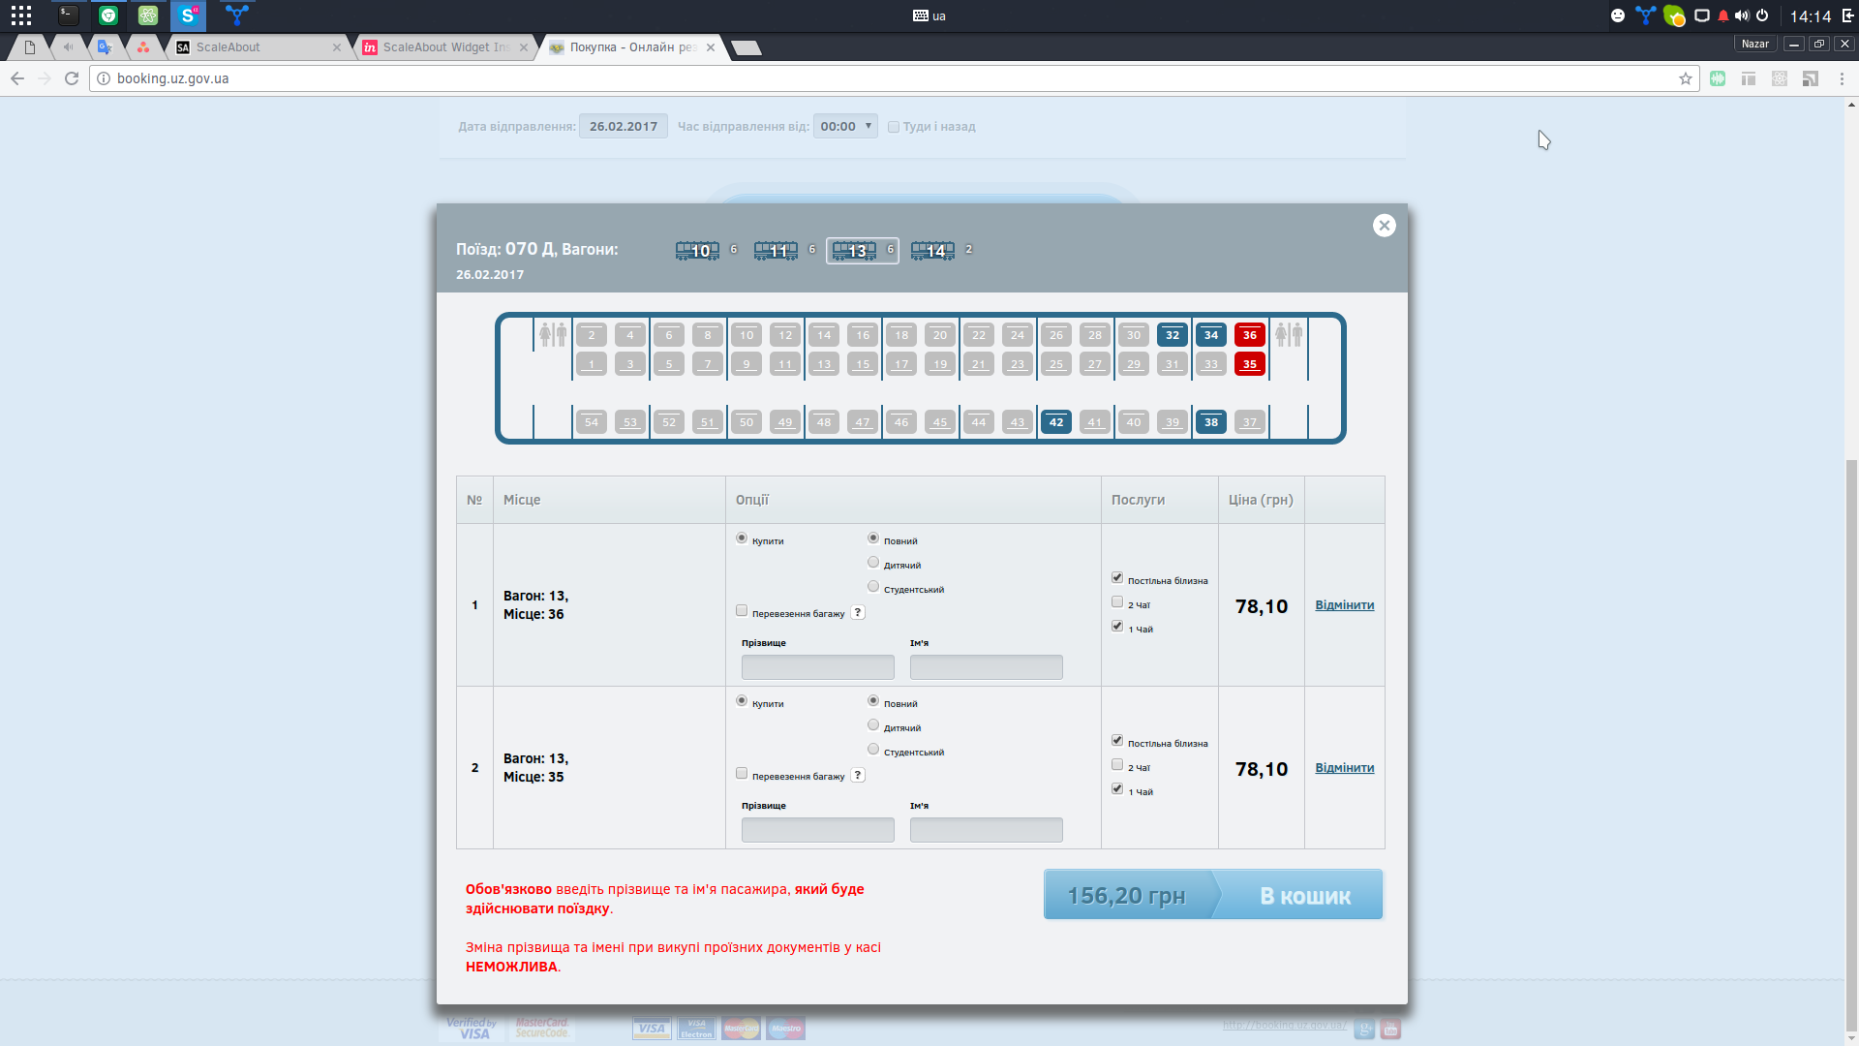This screenshot has width=1859, height=1046.
Task: Close the seat selection popup
Action: click(x=1385, y=226)
